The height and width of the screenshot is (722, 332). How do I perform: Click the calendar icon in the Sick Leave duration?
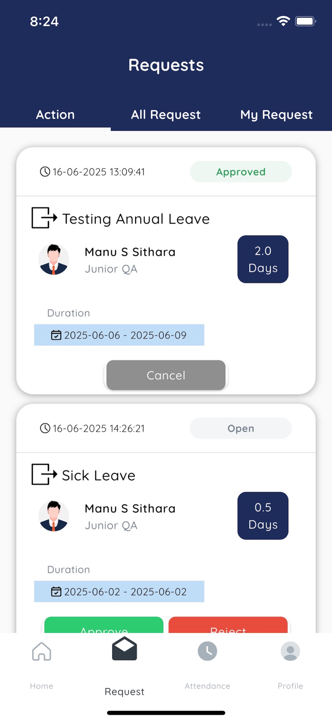[56, 592]
